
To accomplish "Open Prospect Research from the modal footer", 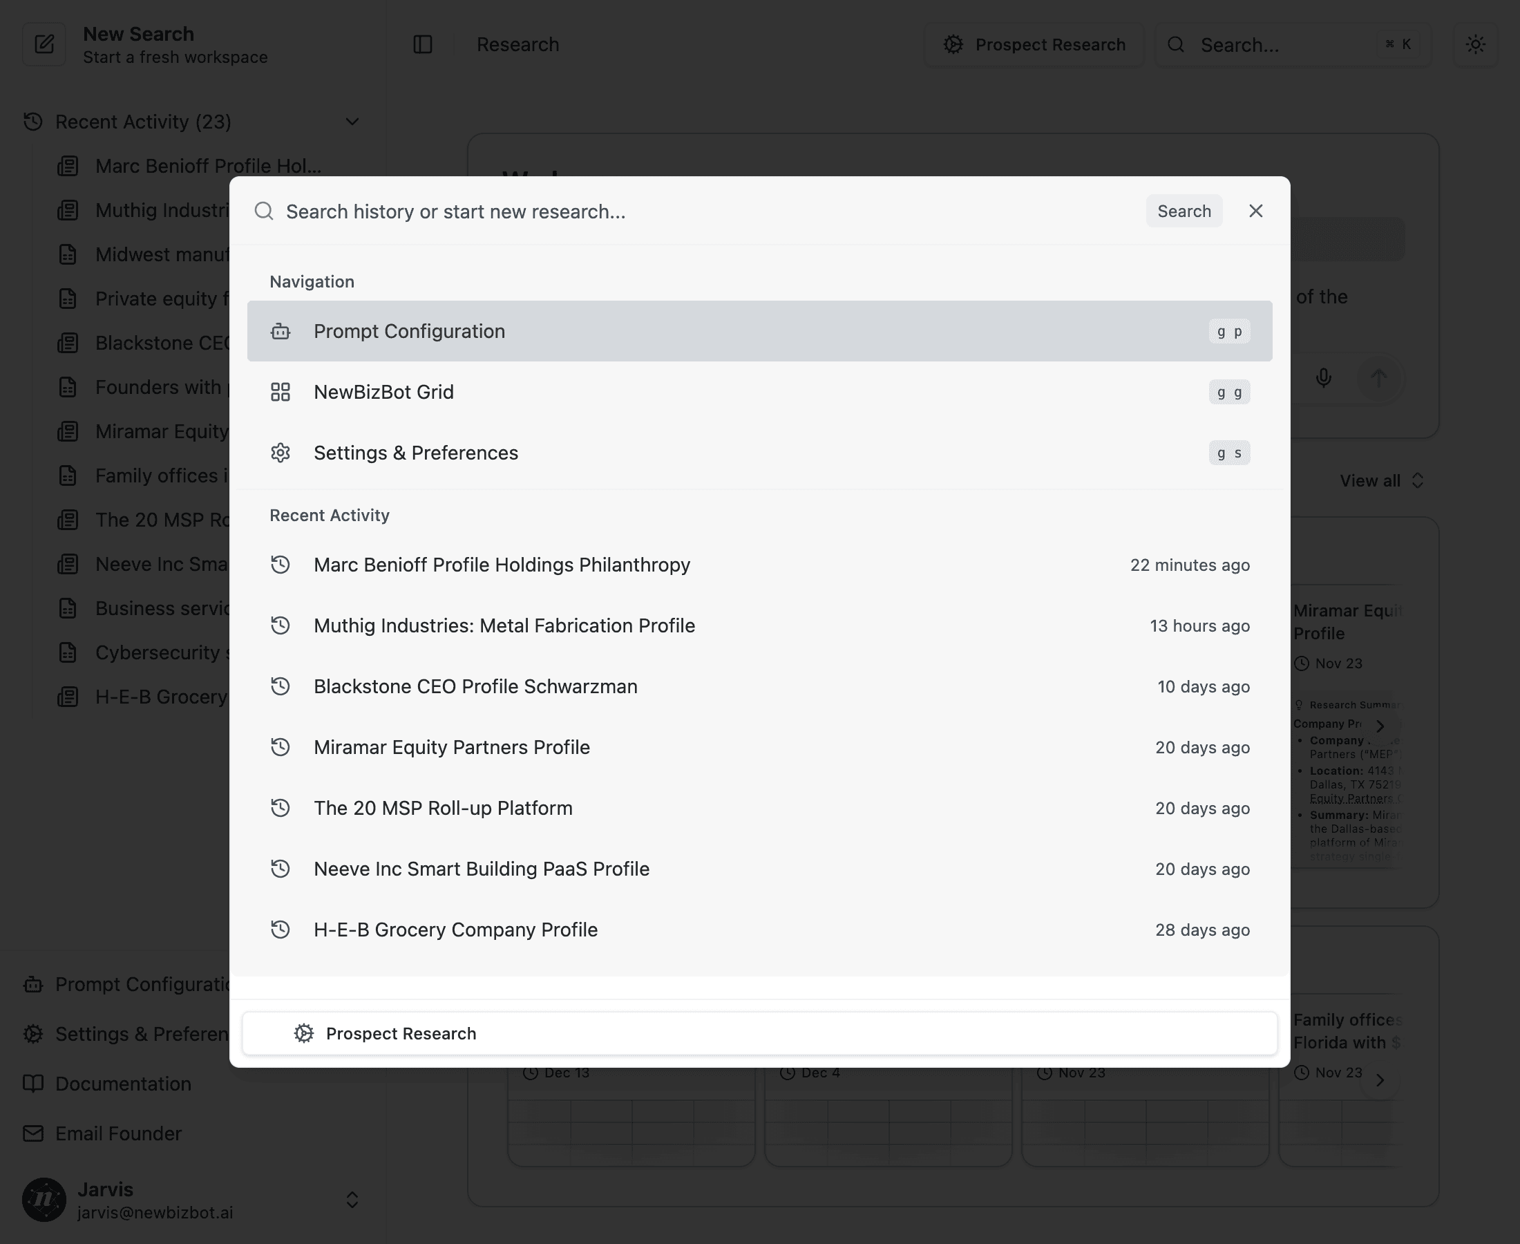I will click(401, 1033).
